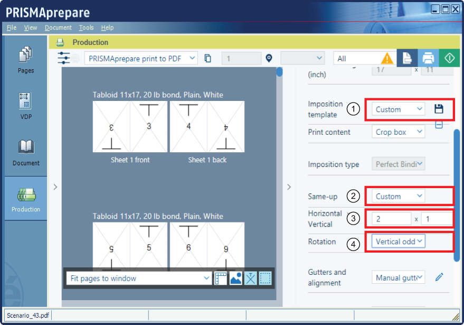Select the Production workspace
Viewport: 464px width, 325px height.
click(26, 199)
